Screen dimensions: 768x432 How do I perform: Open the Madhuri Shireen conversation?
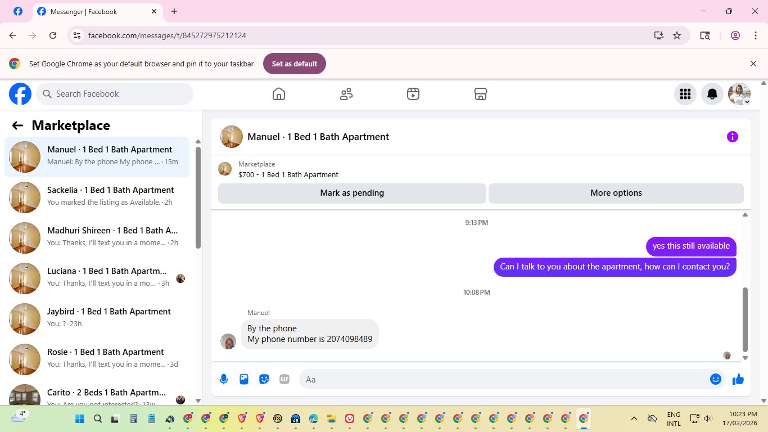(97, 238)
